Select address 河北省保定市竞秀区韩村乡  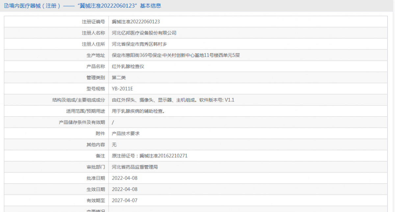[140, 44]
